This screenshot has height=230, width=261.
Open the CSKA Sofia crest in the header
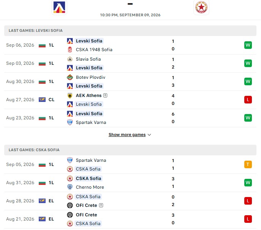click(x=201, y=7)
